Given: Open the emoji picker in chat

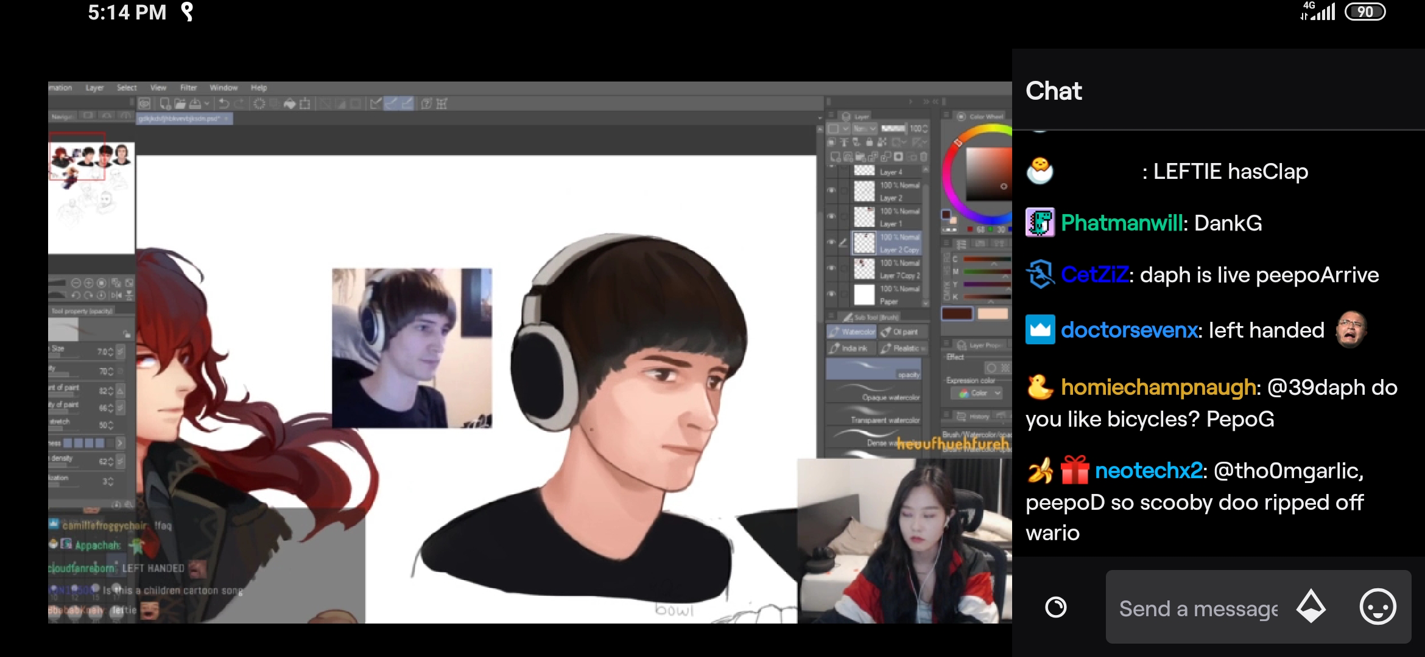Looking at the screenshot, I should point(1377,607).
